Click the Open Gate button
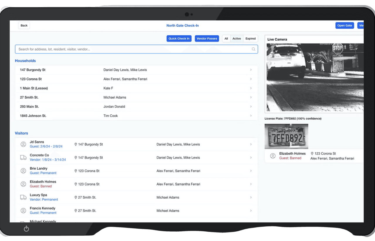 [x=345, y=25]
